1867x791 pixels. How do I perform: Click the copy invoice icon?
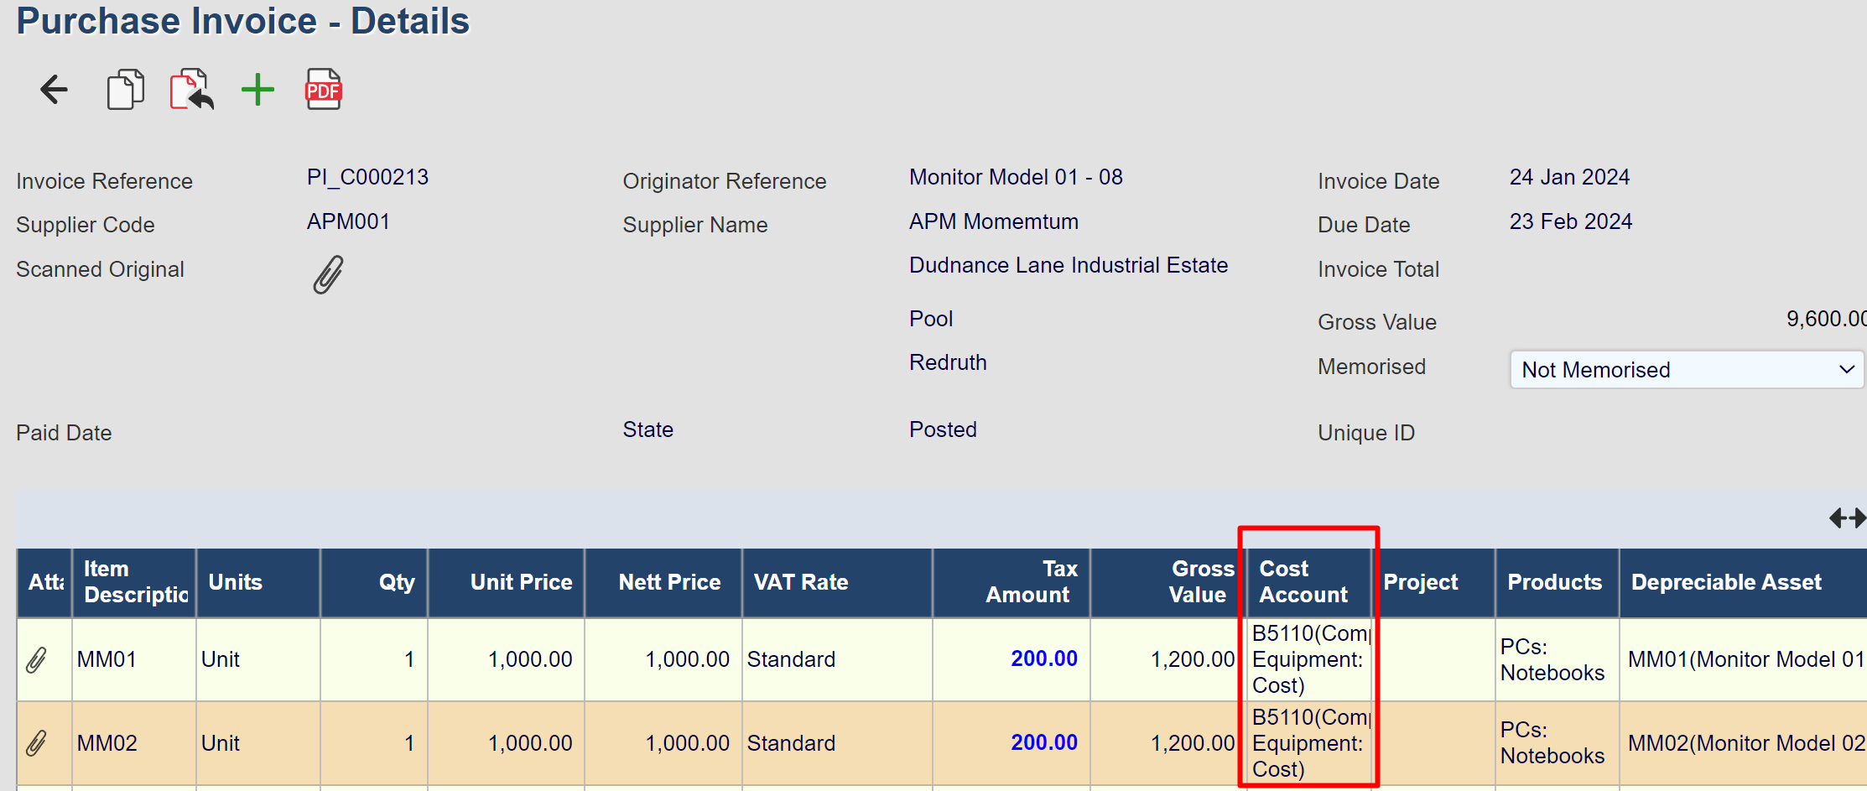[125, 90]
